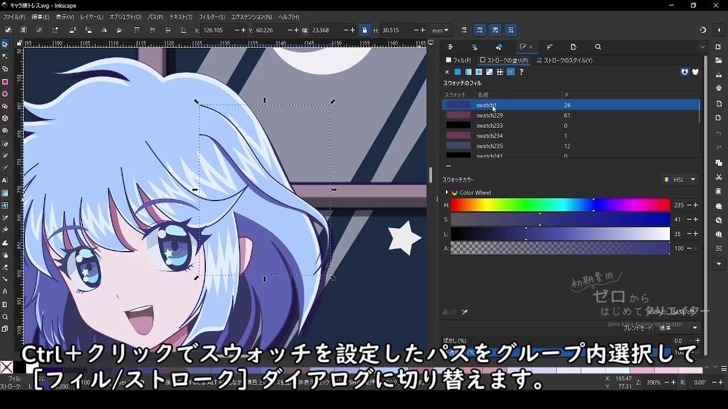This screenshot has width=728, height=409.
Task: Select the Connector tool
Action: coord(5,279)
